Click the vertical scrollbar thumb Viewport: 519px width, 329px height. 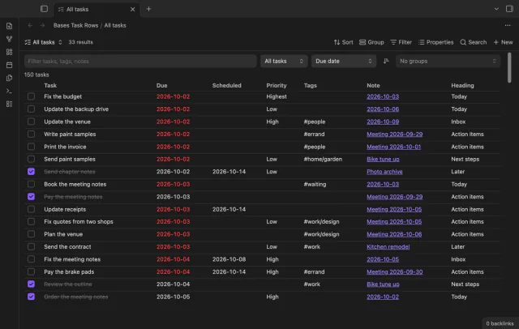click(x=509, y=68)
